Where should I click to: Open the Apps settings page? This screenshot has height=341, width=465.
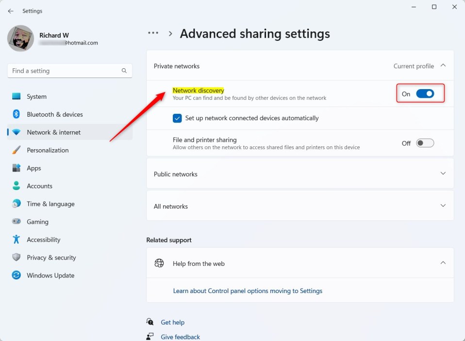click(x=34, y=168)
